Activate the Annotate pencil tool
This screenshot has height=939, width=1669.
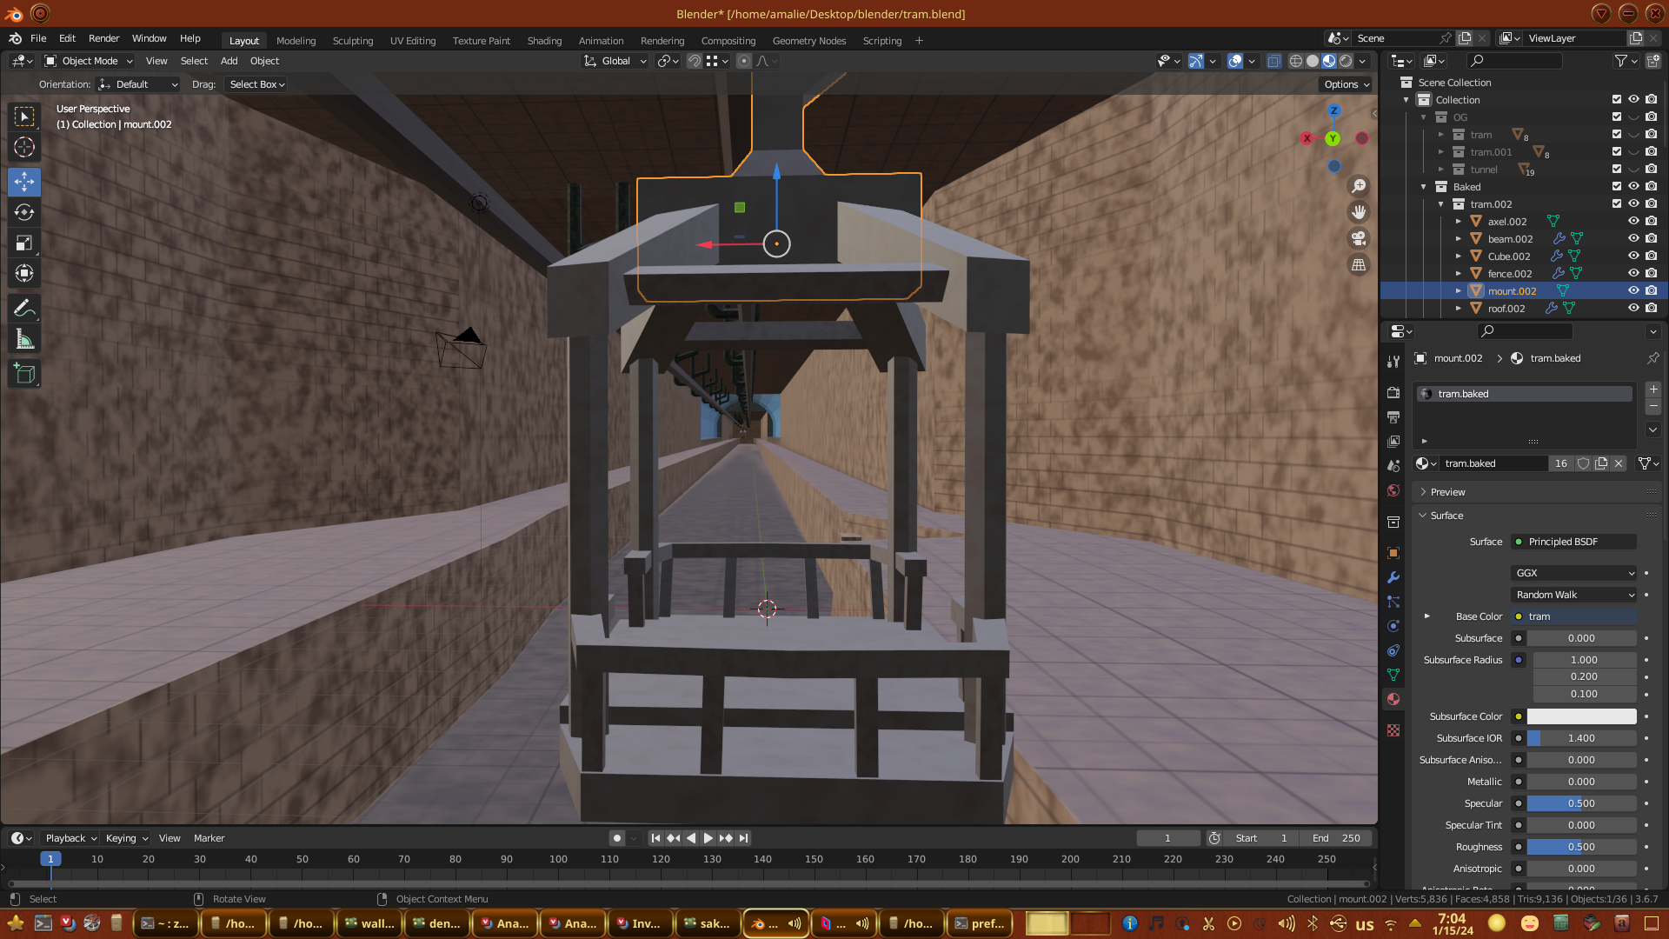point(24,309)
